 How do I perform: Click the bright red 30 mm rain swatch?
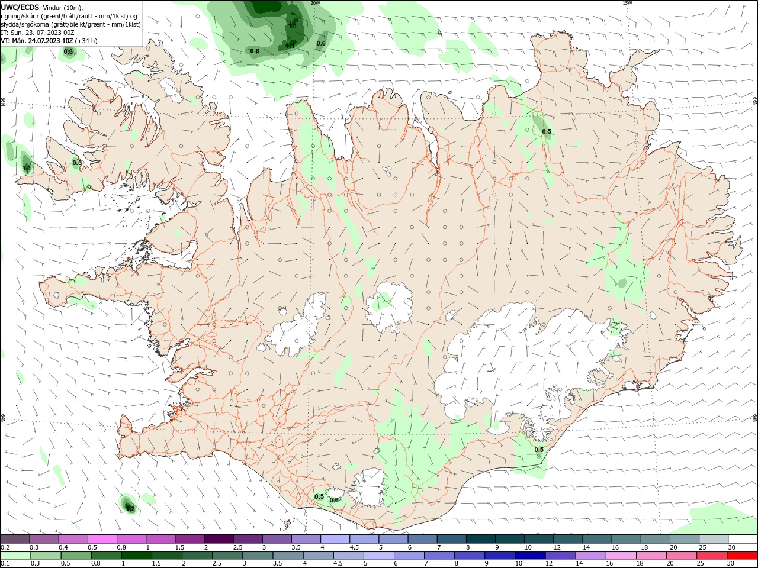[x=742, y=556]
